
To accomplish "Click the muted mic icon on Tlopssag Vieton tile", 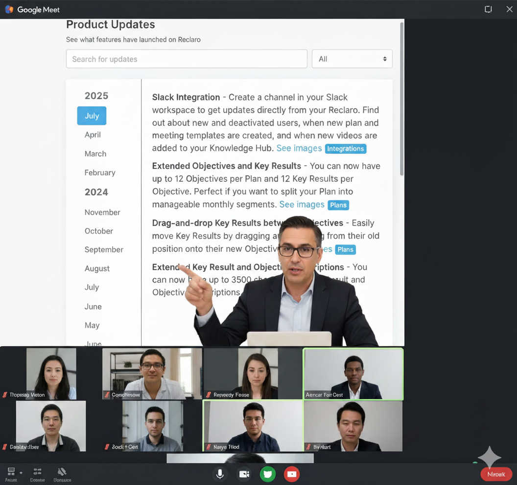I will [x=5, y=395].
